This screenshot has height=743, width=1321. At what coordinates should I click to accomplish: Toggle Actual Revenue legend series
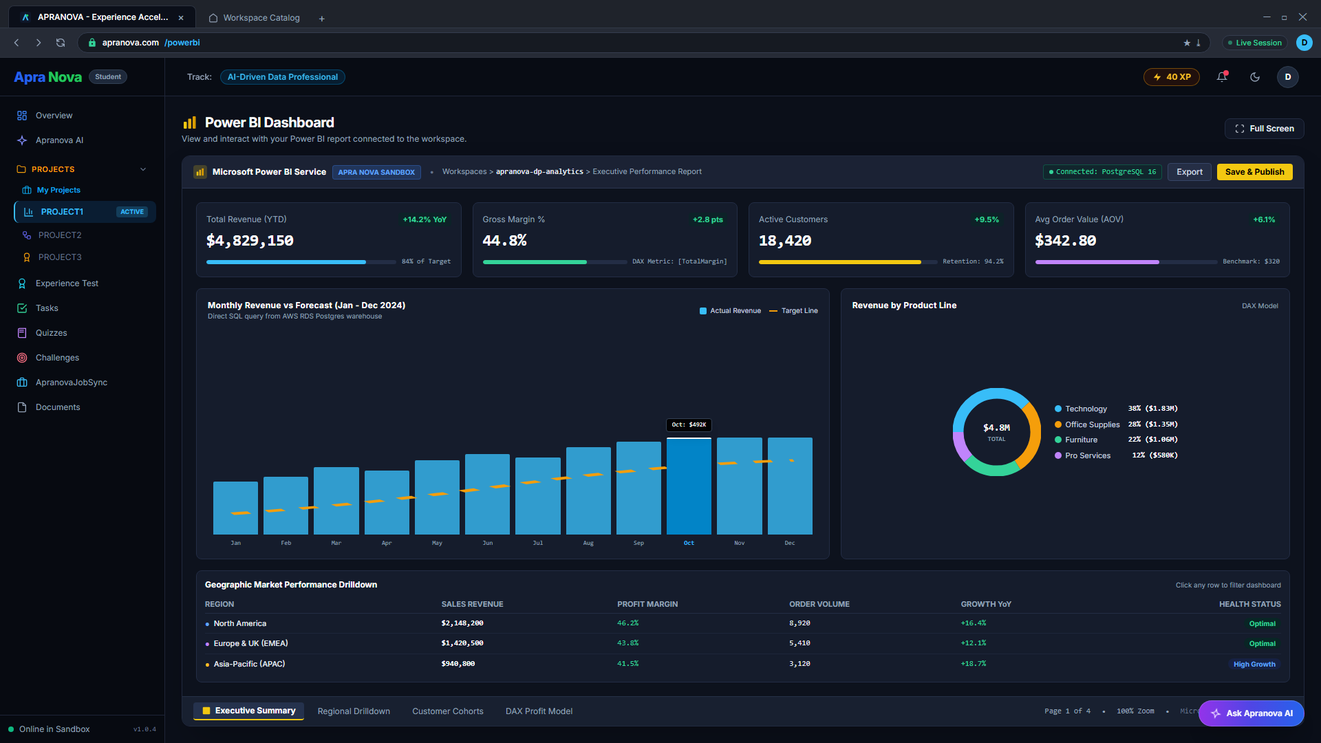pyautogui.click(x=730, y=311)
